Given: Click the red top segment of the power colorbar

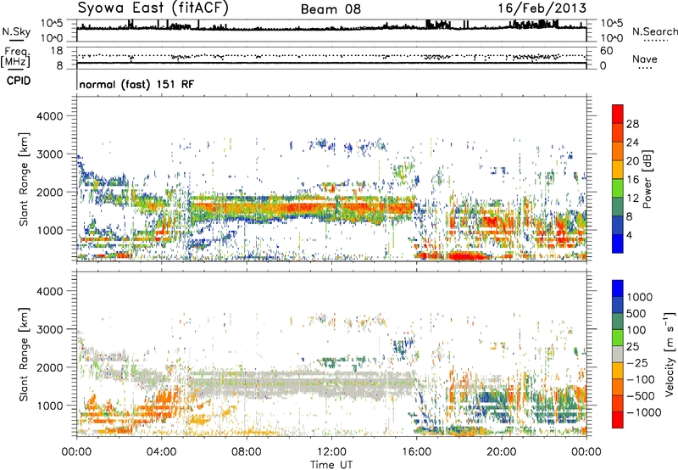Looking at the screenshot, I should click(x=618, y=114).
